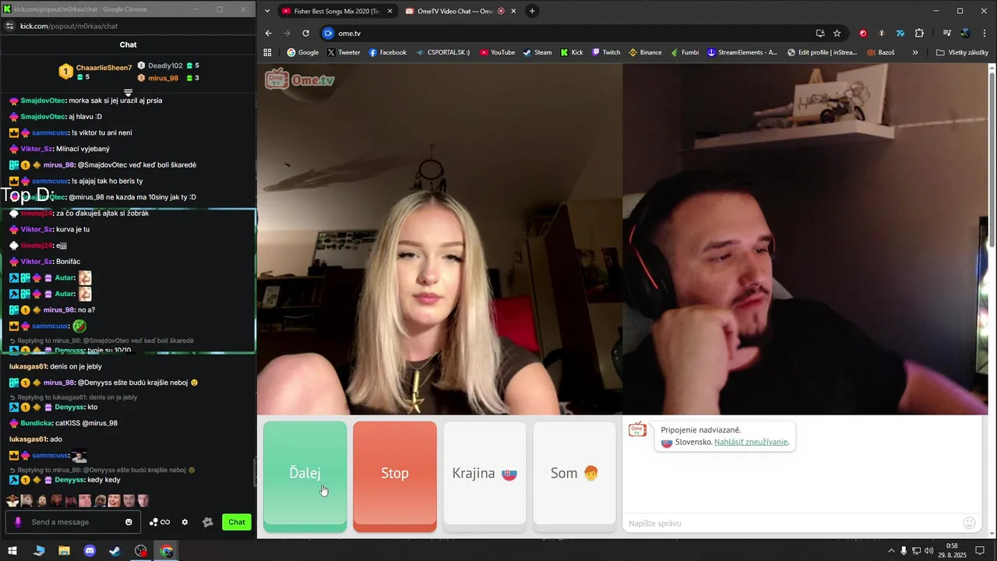
Task: Open the Chrome profile avatar
Action: pyautogui.click(x=966, y=34)
